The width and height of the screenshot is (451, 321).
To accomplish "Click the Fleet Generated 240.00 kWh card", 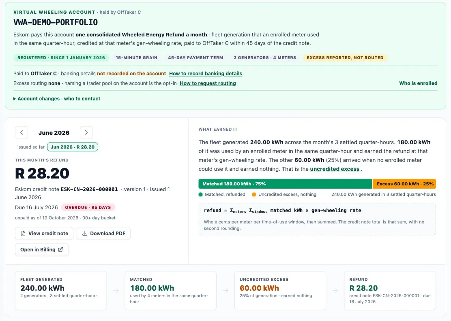I will tap(61, 291).
